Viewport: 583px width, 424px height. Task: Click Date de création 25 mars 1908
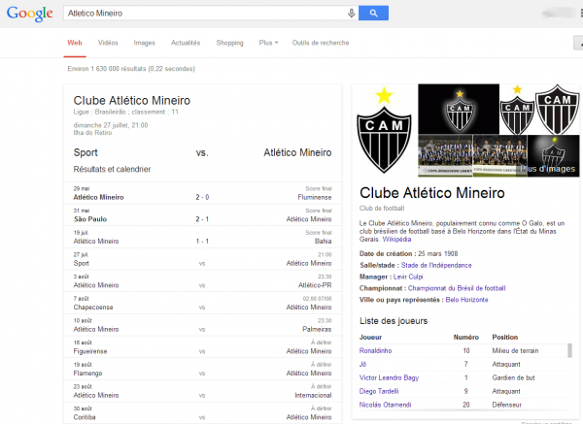coord(408,253)
